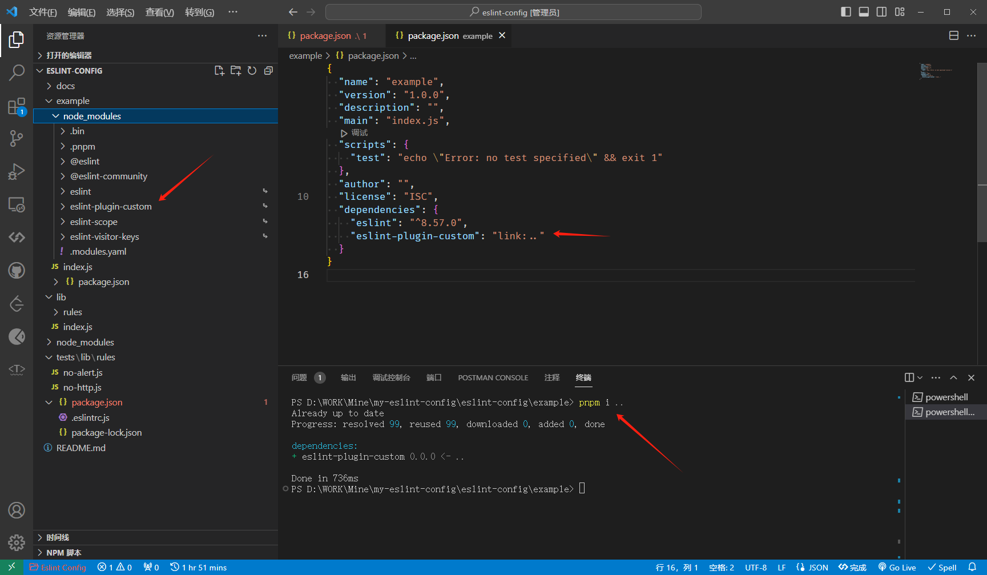Open the Edit menu
The height and width of the screenshot is (575, 987).
point(82,12)
